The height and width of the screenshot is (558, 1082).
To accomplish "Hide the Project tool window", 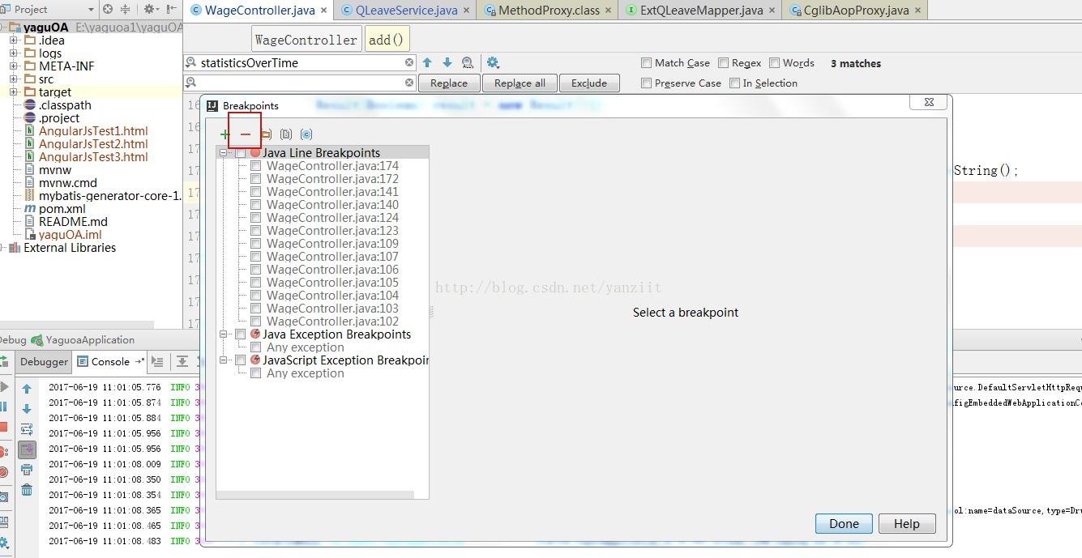I will (x=172, y=10).
